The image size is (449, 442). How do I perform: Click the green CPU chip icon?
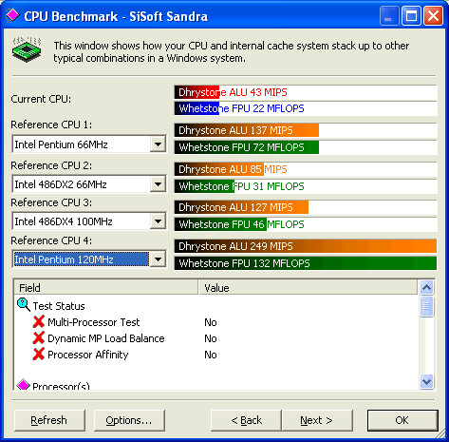[x=27, y=49]
